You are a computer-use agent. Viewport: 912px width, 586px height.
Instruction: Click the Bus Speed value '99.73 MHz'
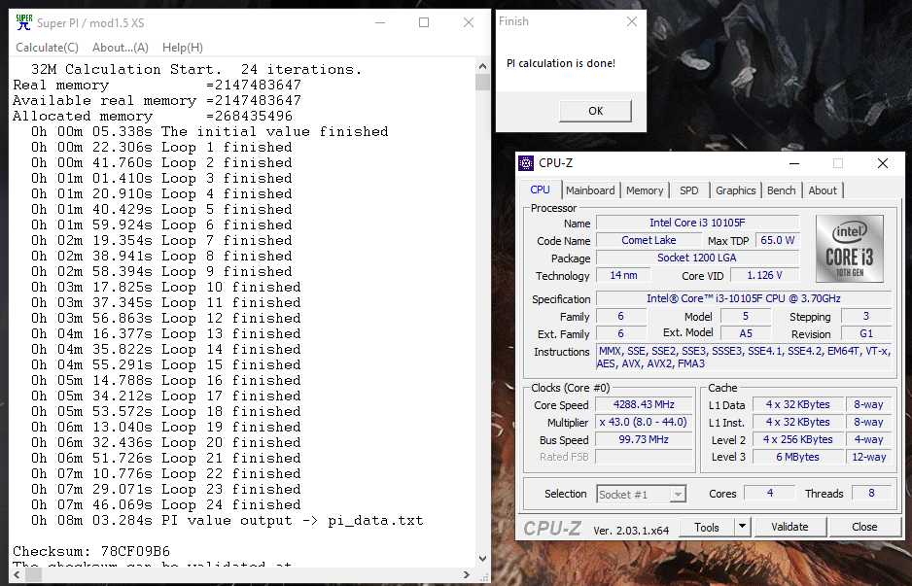point(644,439)
